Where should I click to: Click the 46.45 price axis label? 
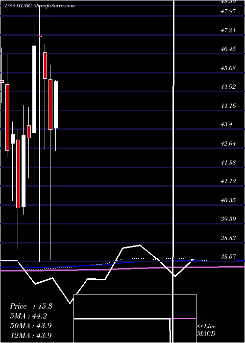[228, 49]
